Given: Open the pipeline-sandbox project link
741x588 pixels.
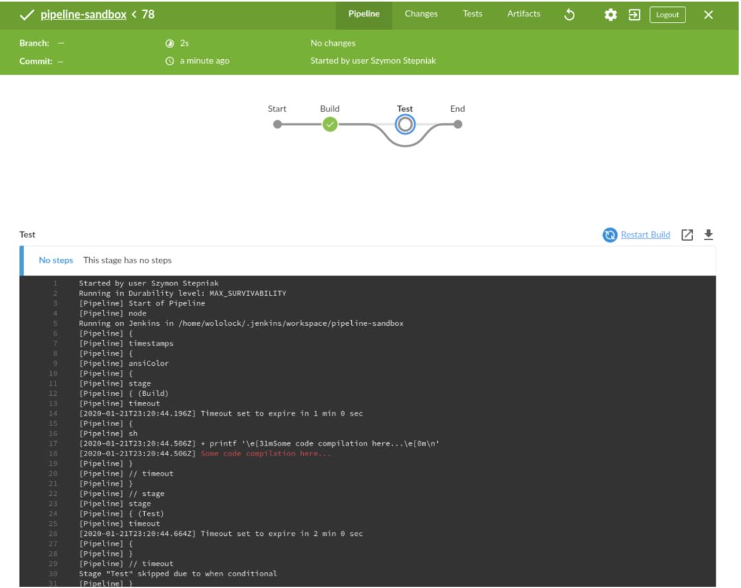Looking at the screenshot, I should click(x=83, y=14).
